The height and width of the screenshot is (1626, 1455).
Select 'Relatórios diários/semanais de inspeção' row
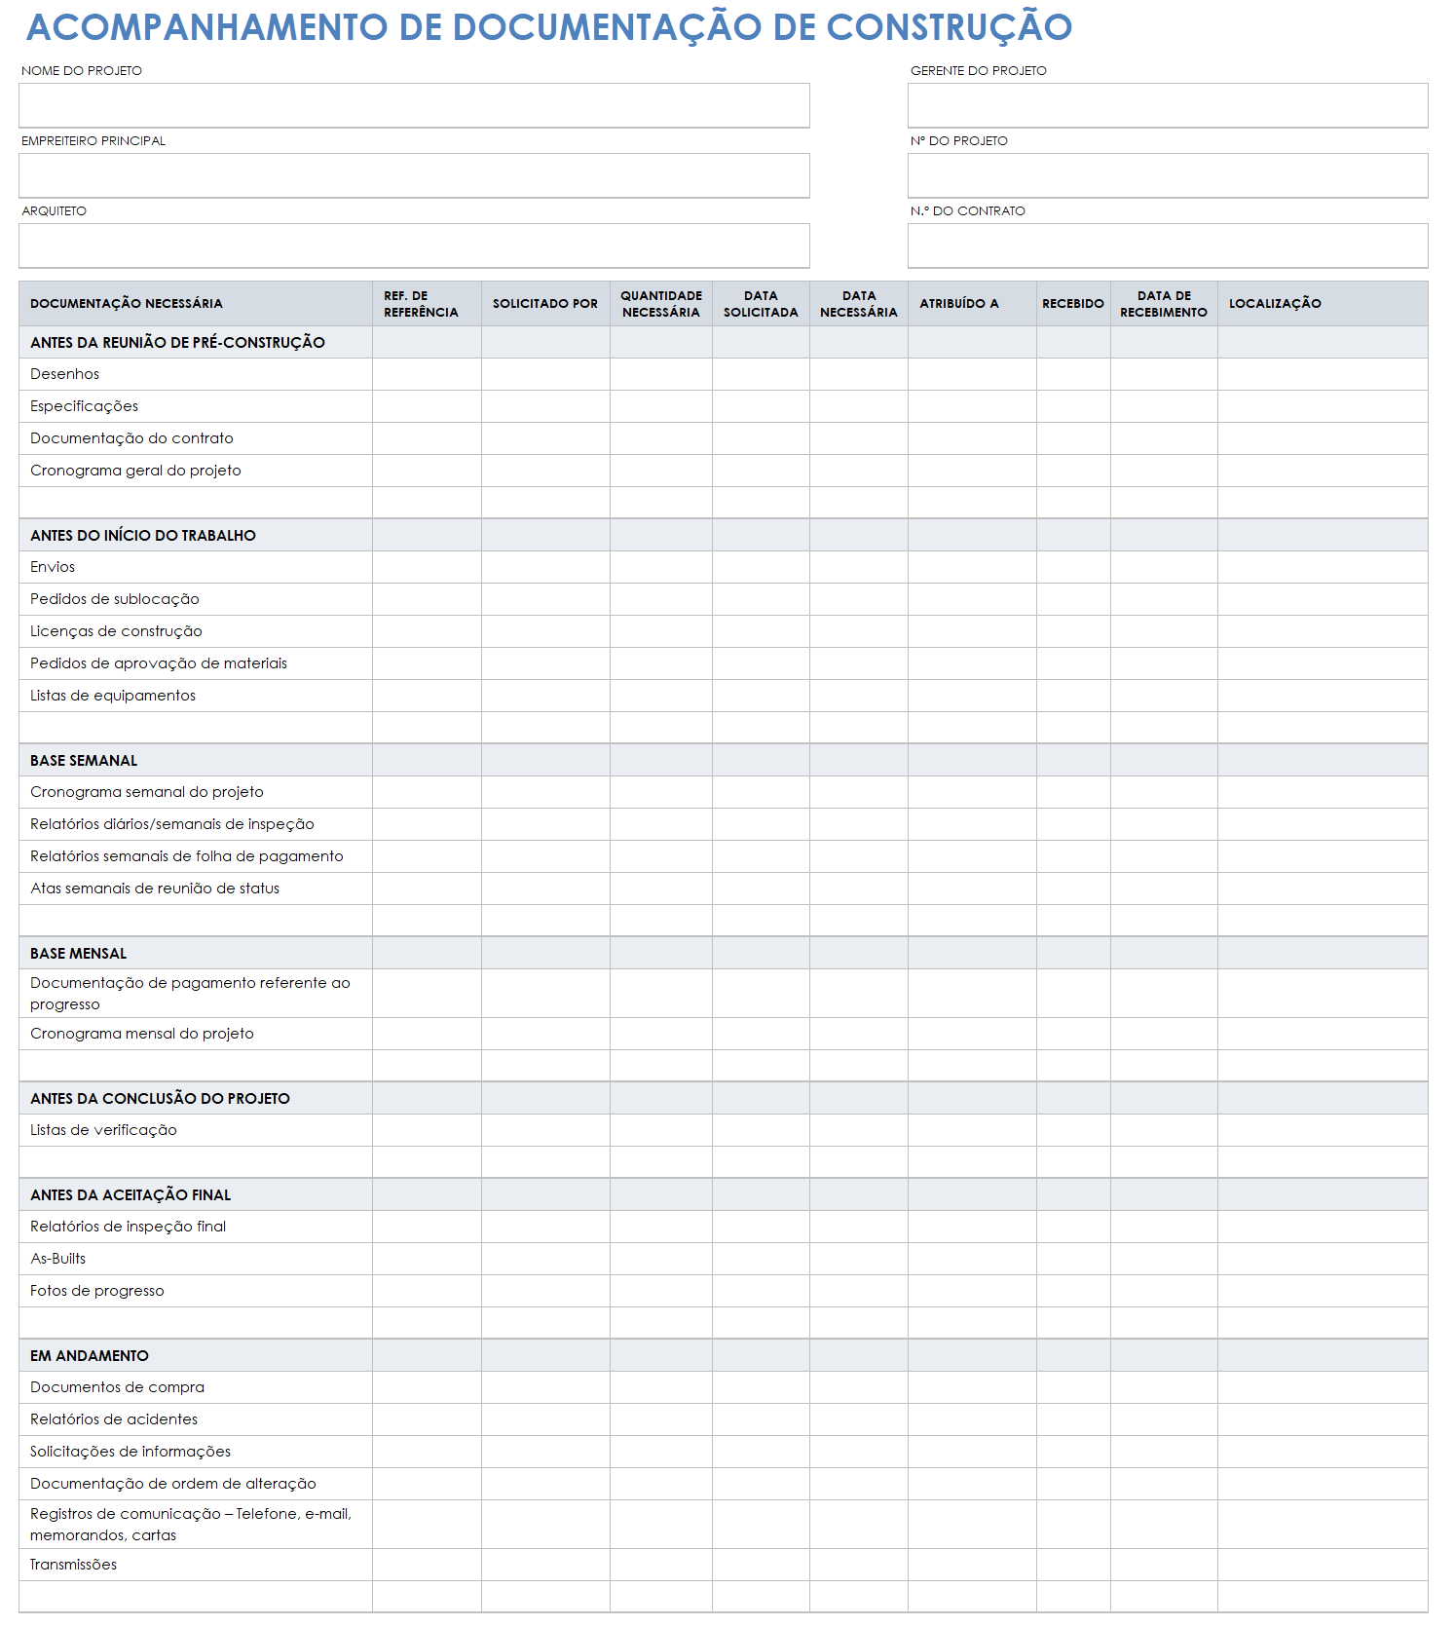(723, 824)
